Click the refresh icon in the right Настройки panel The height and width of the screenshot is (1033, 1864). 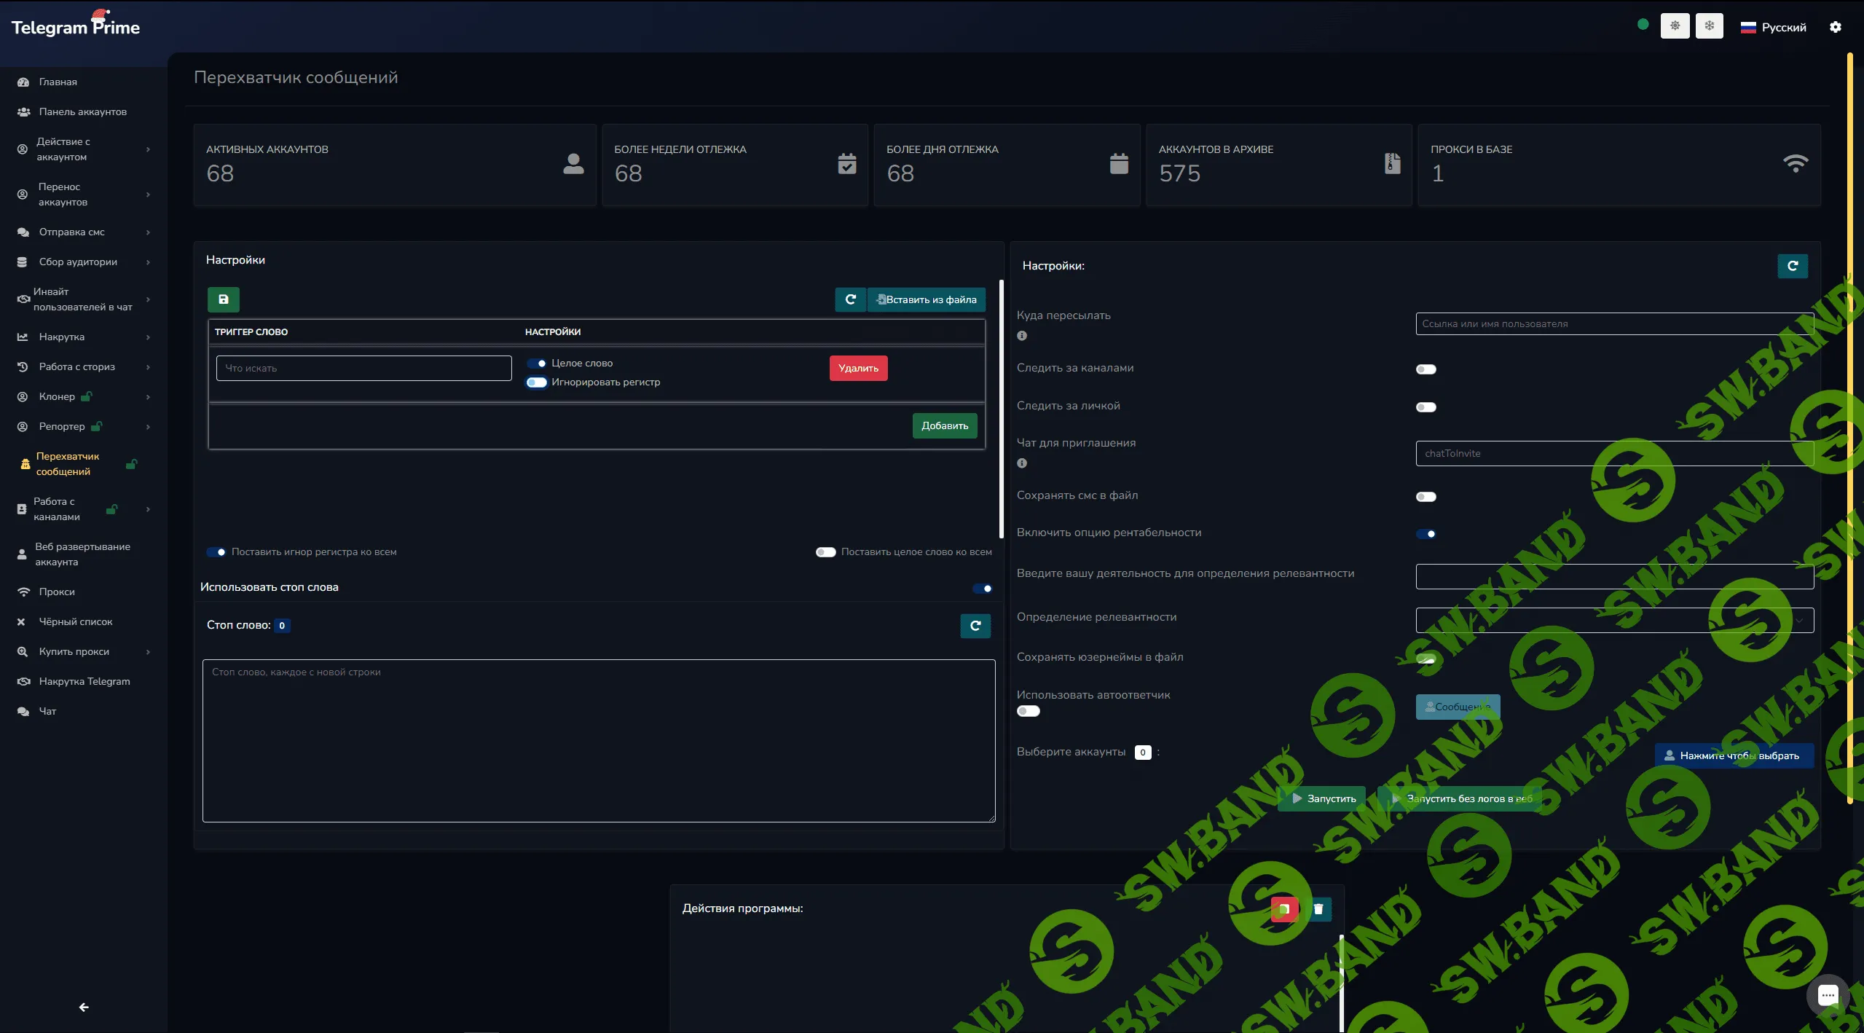1793,266
